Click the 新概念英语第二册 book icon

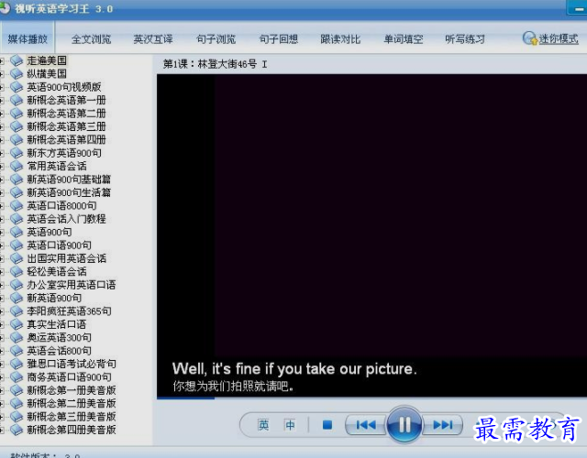[x=17, y=114]
